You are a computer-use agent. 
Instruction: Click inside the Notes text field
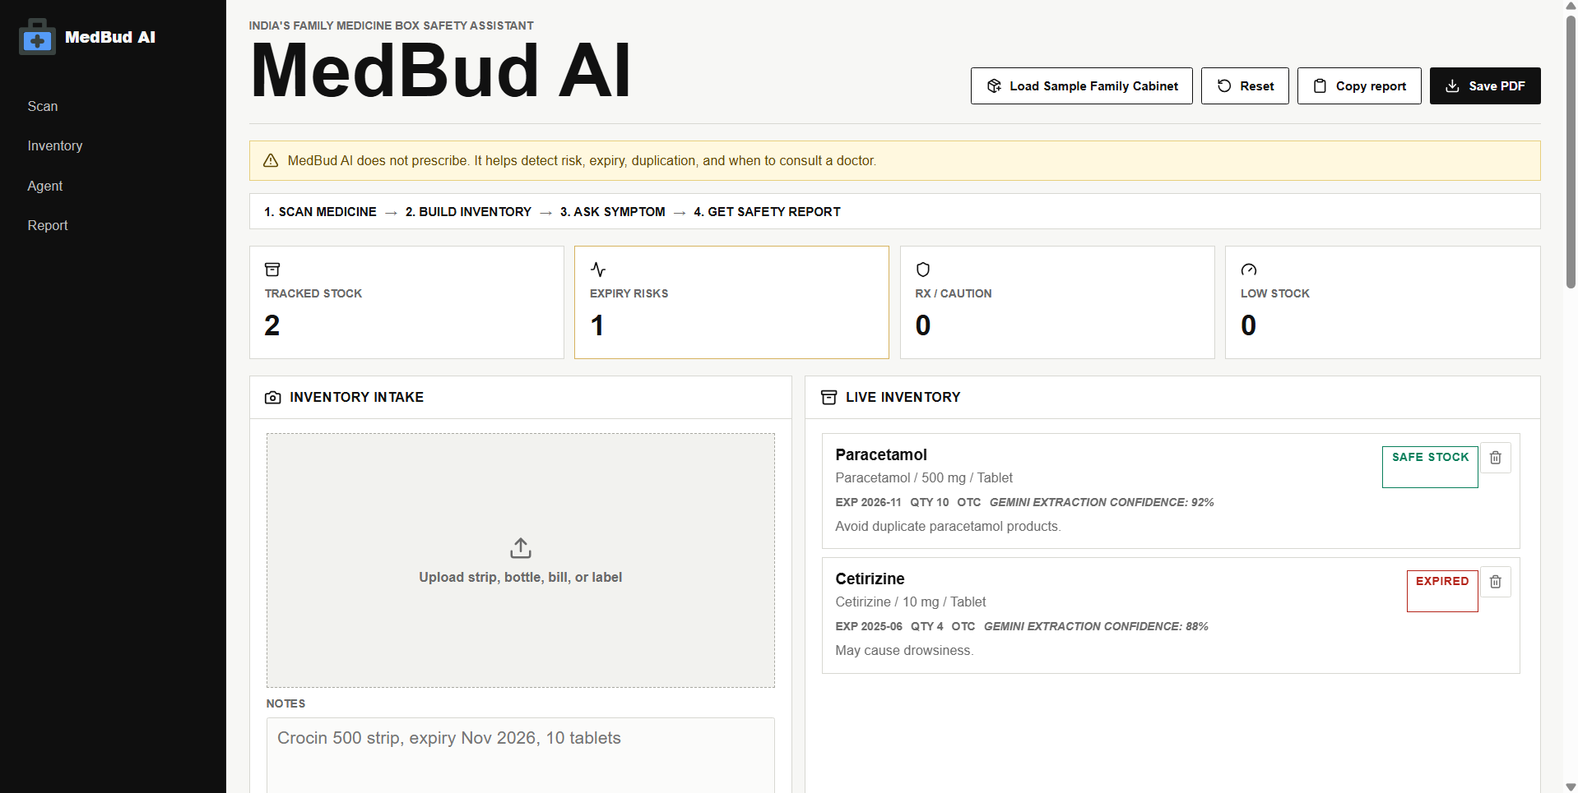tap(521, 755)
